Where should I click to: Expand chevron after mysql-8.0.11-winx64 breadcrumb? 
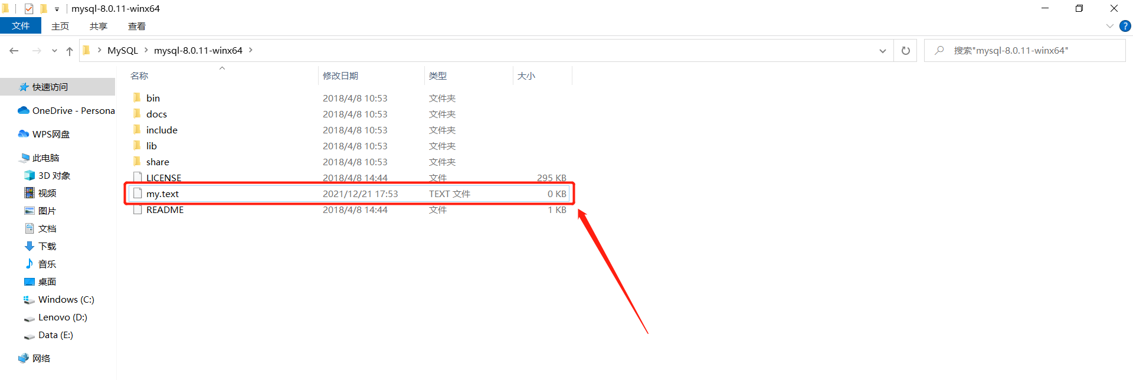251,50
